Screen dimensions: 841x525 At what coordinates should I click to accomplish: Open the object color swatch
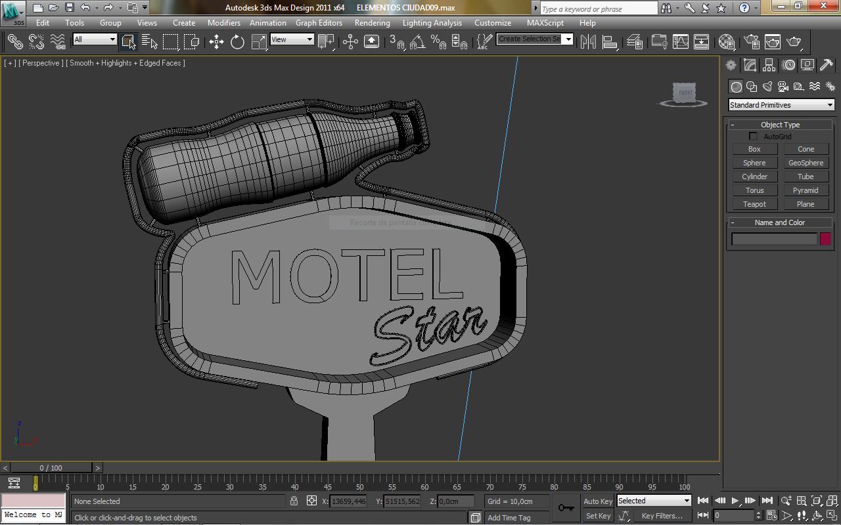[825, 239]
